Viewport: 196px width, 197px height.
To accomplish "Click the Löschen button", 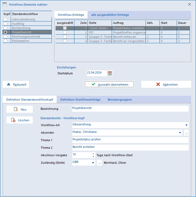I will [x=20, y=120].
